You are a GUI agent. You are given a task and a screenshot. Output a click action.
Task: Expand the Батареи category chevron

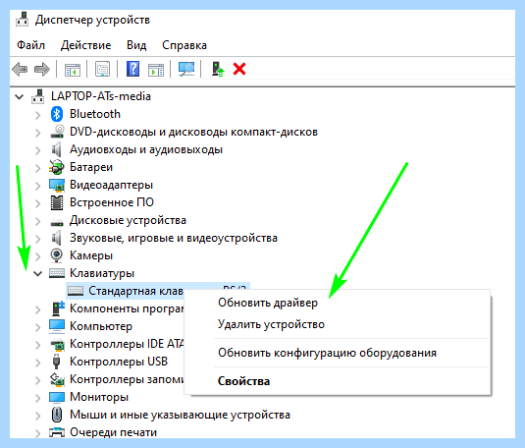(x=38, y=168)
